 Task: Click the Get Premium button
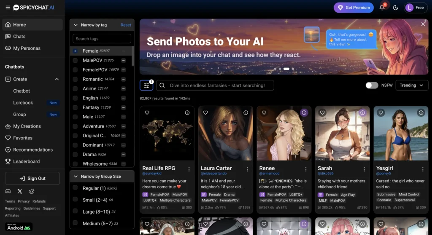pyautogui.click(x=354, y=8)
